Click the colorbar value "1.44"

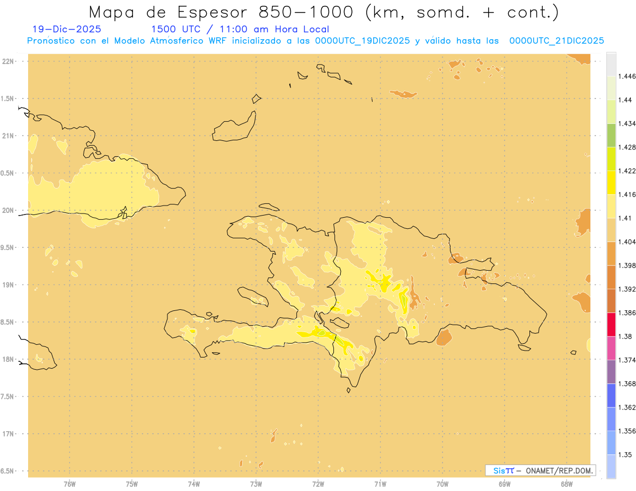[x=626, y=100]
